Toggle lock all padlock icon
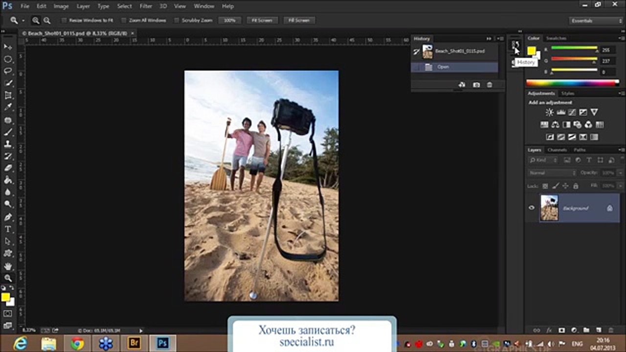Image resolution: width=626 pixels, height=352 pixels. pyautogui.click(x=576, y=186)
